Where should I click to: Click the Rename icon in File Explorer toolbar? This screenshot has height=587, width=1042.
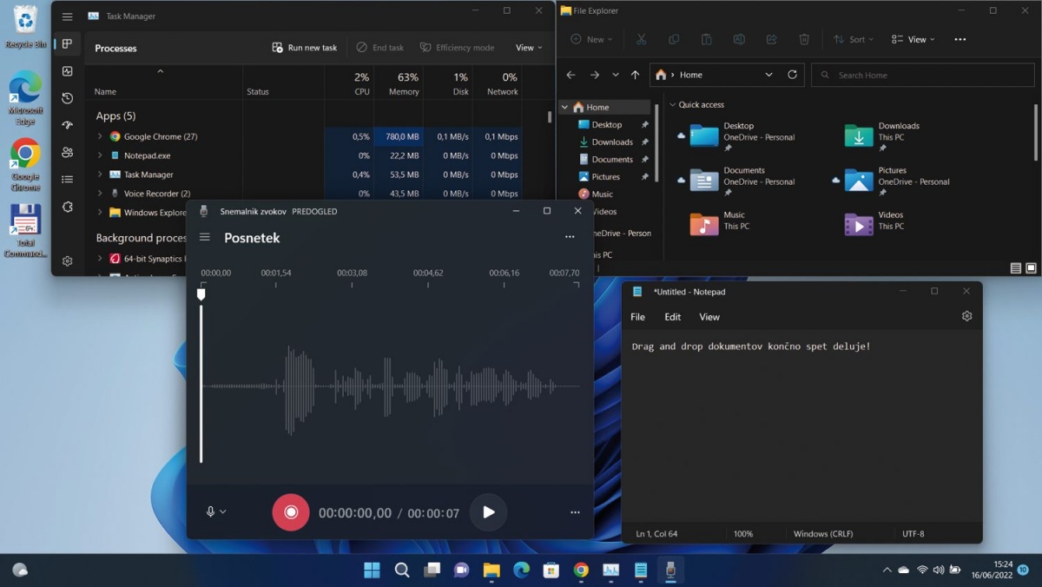click(739, 39)
